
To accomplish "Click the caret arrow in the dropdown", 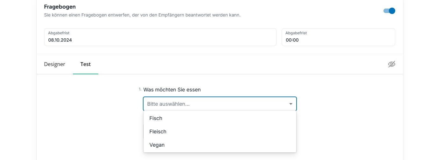I will point(291,104).
